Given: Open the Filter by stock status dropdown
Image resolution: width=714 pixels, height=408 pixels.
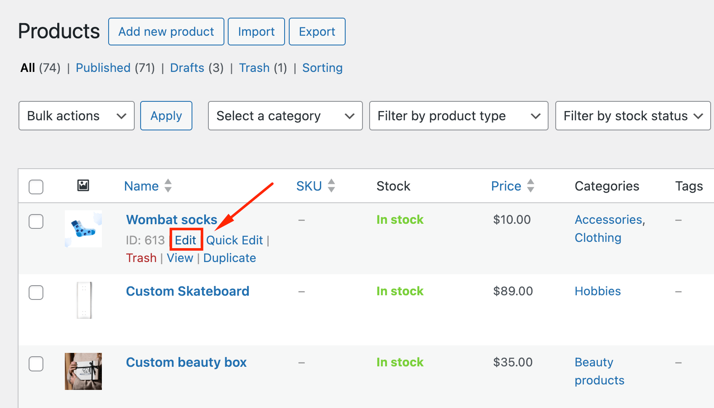Looking at the screenshot, I should 632,116.
